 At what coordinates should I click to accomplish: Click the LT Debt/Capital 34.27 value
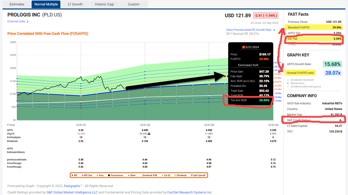click(338, 126)
